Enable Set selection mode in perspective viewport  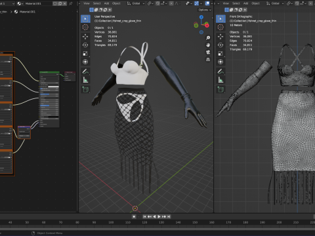[91, 10]
